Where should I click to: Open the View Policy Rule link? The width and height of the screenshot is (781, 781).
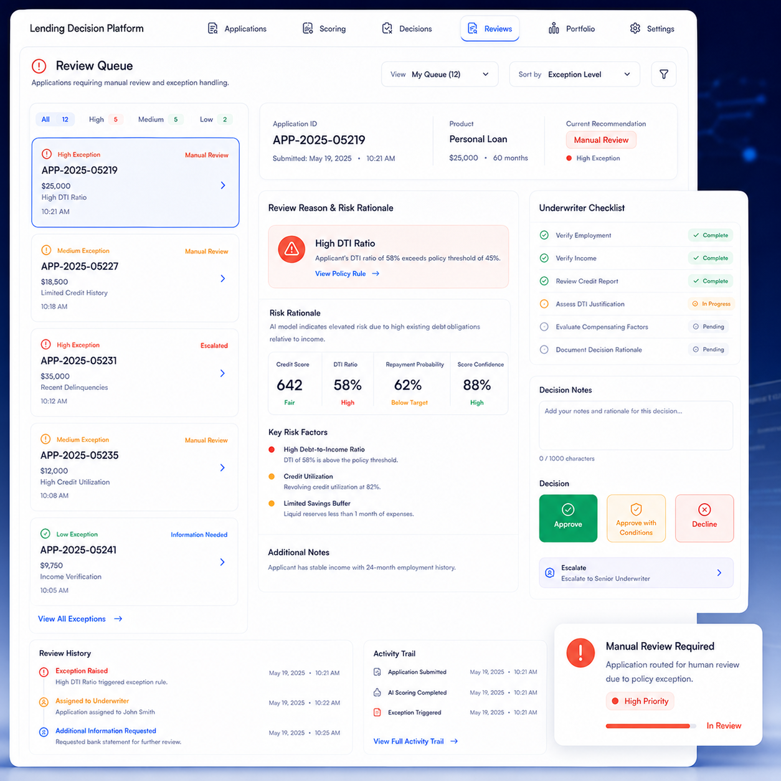[347, 273]
